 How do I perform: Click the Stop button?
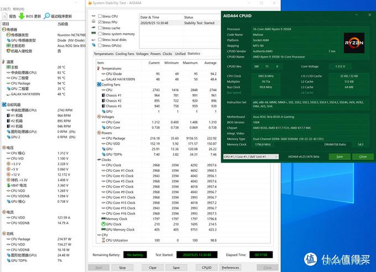(122, 268)
